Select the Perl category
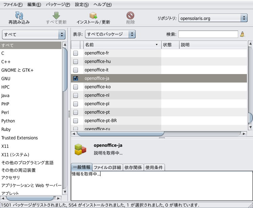The image size is (253, 208). pos(31,112)
